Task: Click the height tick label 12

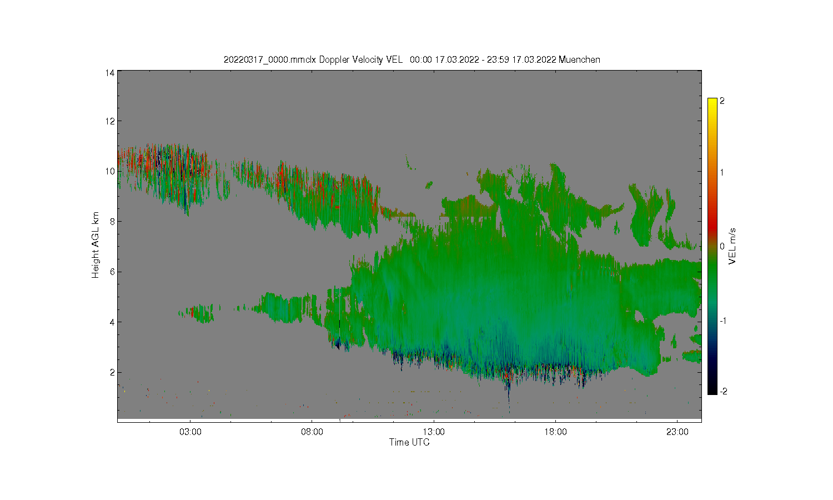Action: [x=110, y=121]
